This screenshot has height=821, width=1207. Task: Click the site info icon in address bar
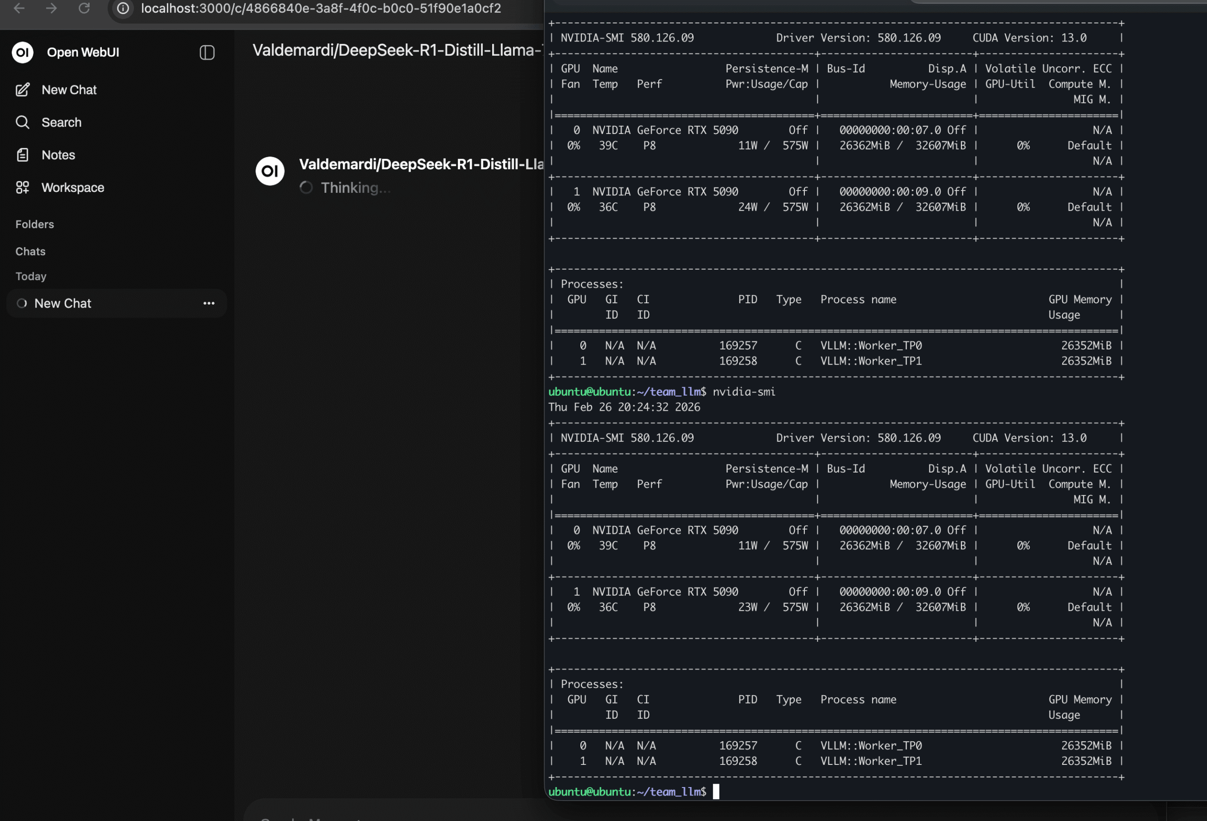[123, 8]
